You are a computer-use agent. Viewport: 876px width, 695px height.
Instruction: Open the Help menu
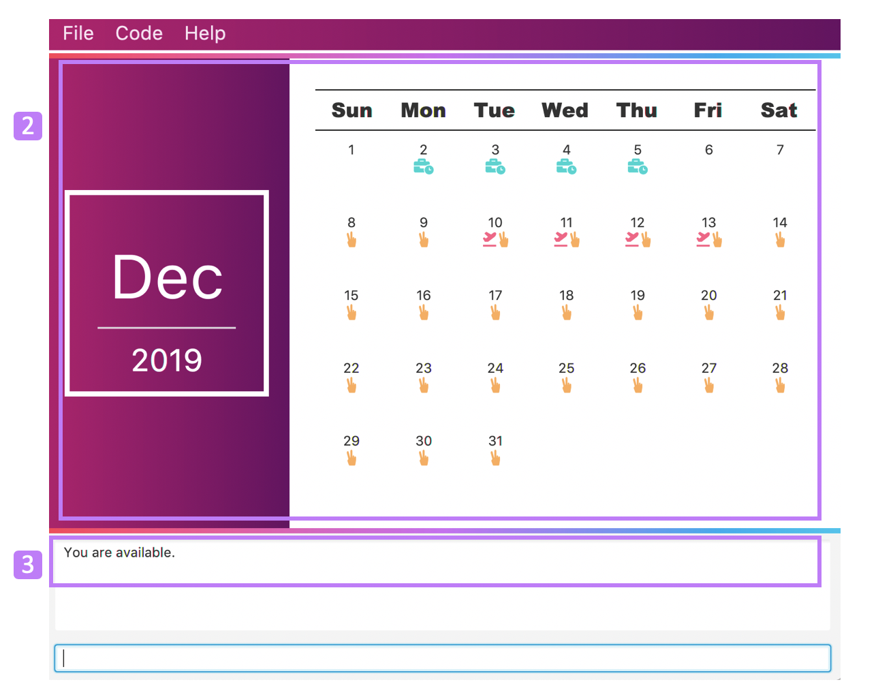point(205,33)
